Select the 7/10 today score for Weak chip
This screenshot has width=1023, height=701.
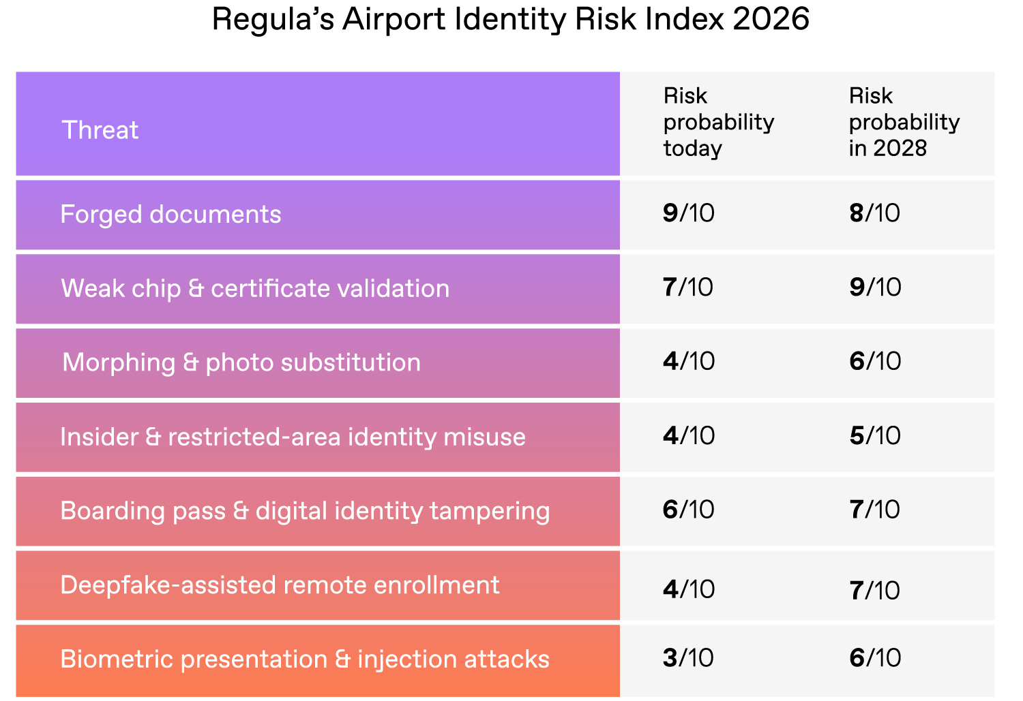point(687,287)
